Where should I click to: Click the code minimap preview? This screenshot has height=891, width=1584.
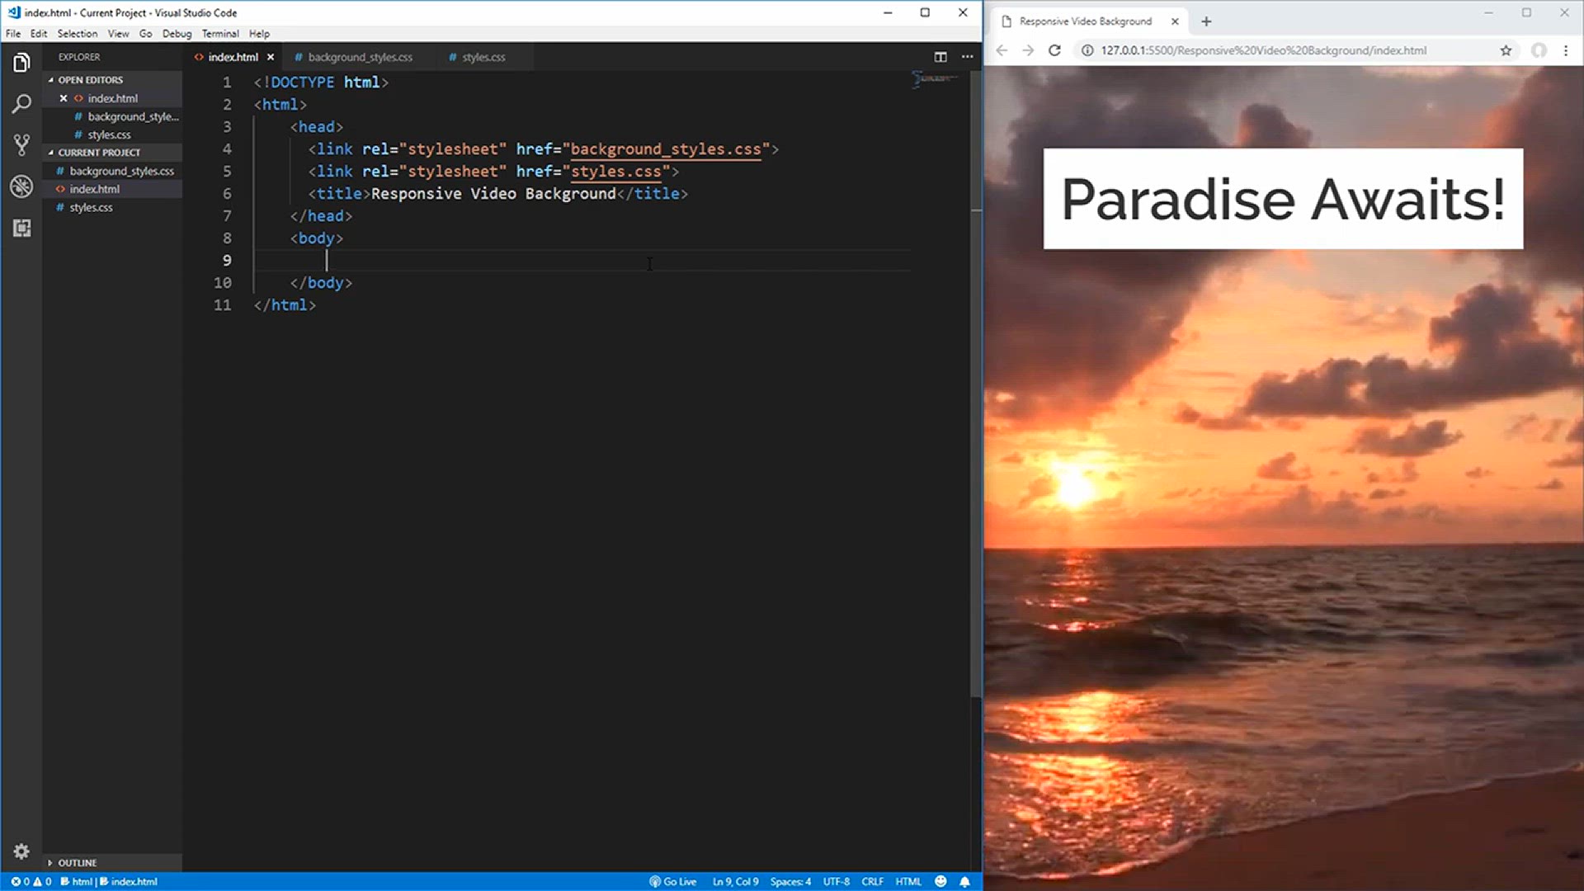click(x=936, y=79)
